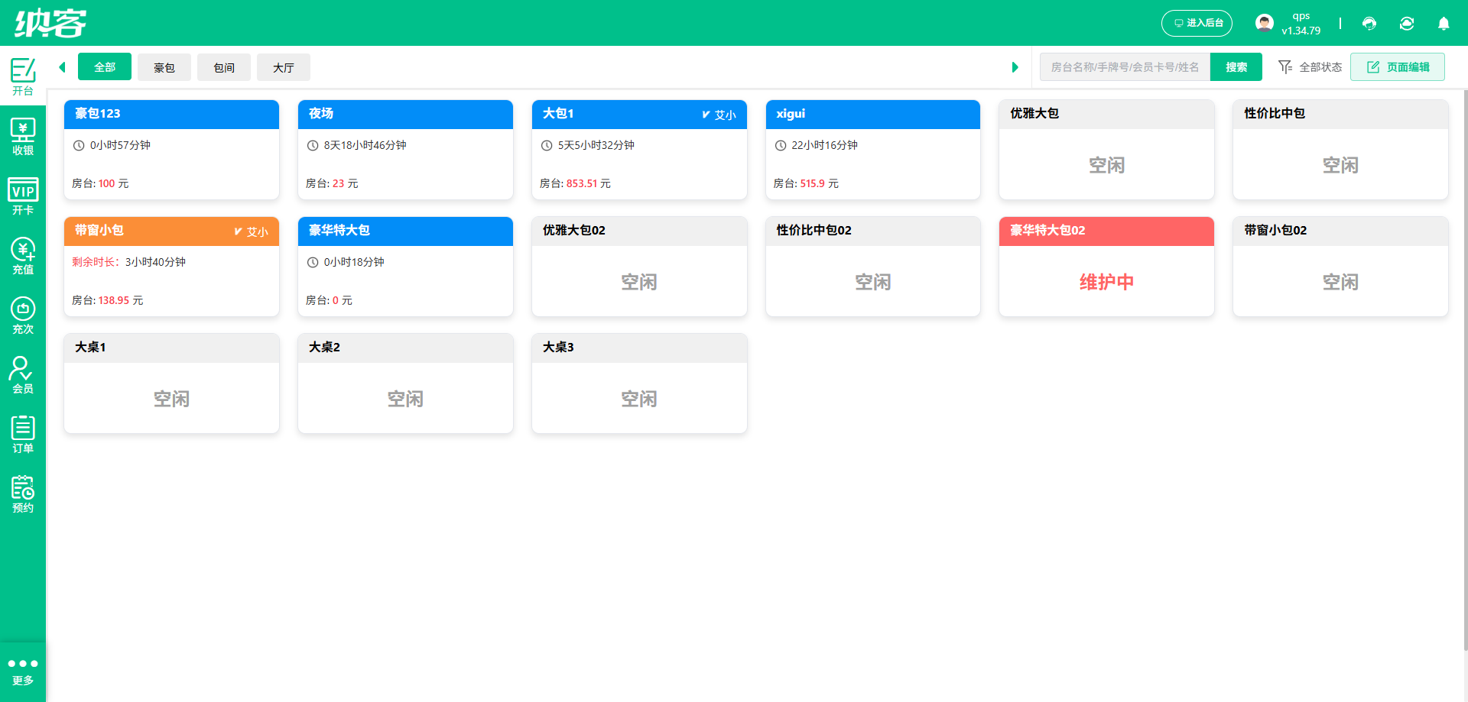Screen dimensions: 1468x702
Task: Click the 纳客 logo
Action: pos(50,23)
